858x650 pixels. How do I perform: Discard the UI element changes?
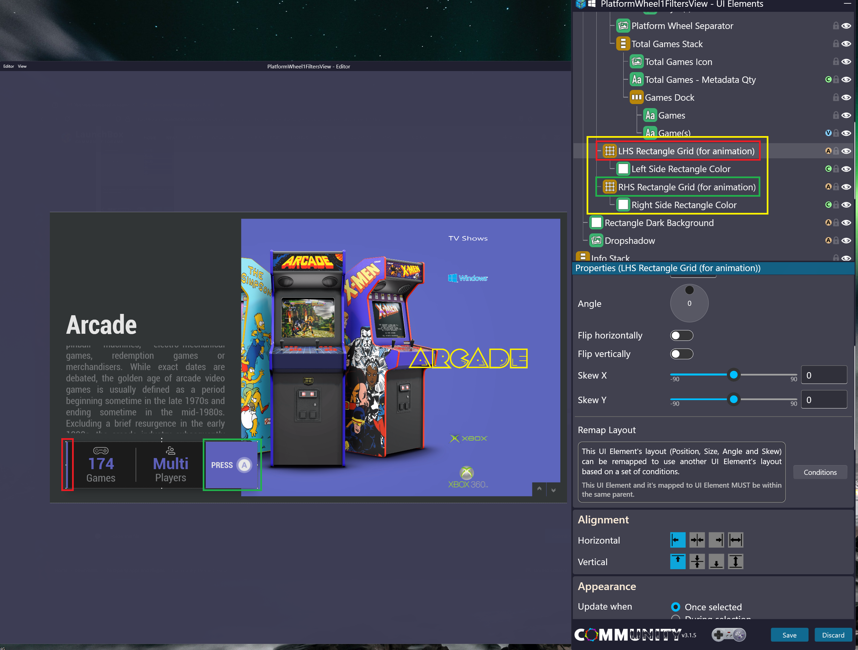click(833, 635)
